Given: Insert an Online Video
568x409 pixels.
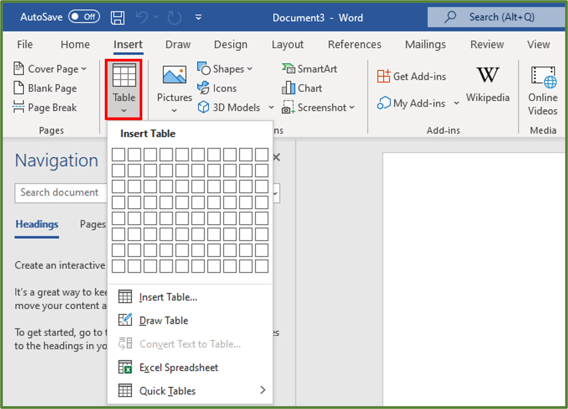Looking at the screenshot, I should (x=543, y=90).
